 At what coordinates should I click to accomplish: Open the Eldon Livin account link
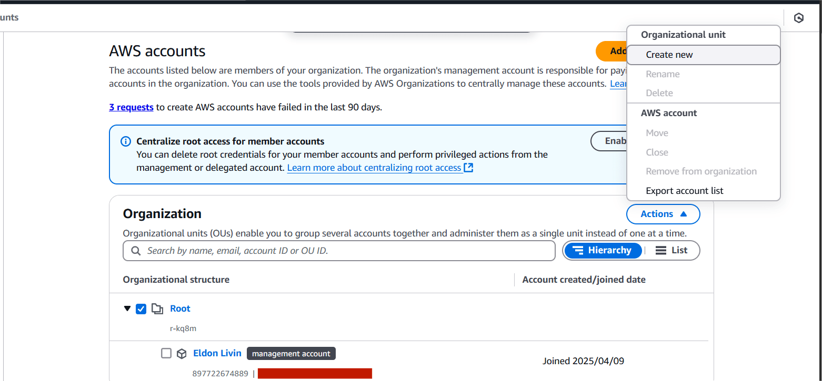click(x=217, y=353)
